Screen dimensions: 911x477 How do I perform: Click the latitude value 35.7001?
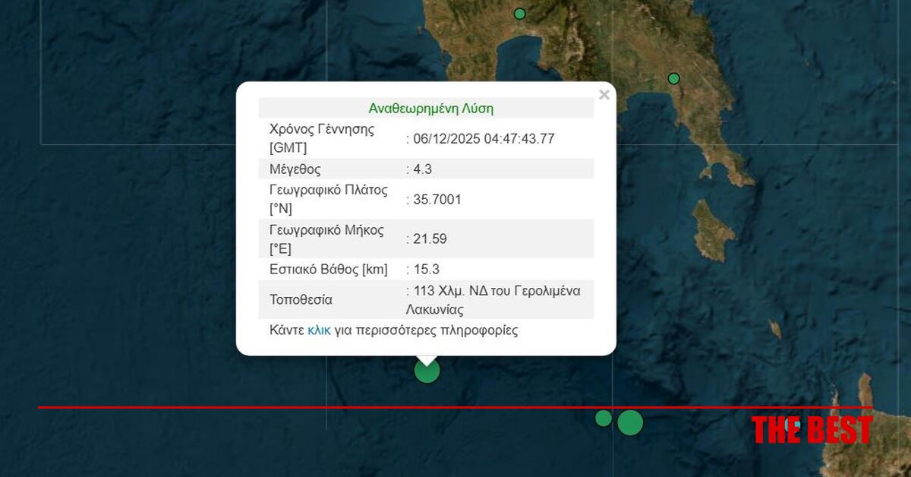coord(437,200)
